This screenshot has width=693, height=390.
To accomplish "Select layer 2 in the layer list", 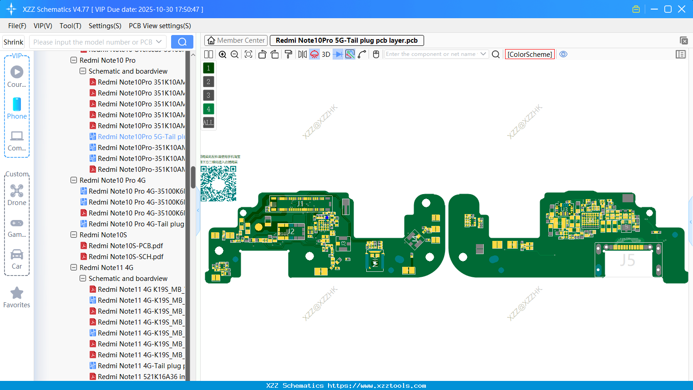I will 208,81.
